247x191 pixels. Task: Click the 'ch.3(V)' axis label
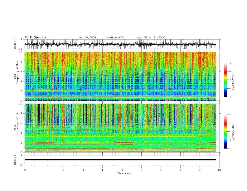(15, 160)
